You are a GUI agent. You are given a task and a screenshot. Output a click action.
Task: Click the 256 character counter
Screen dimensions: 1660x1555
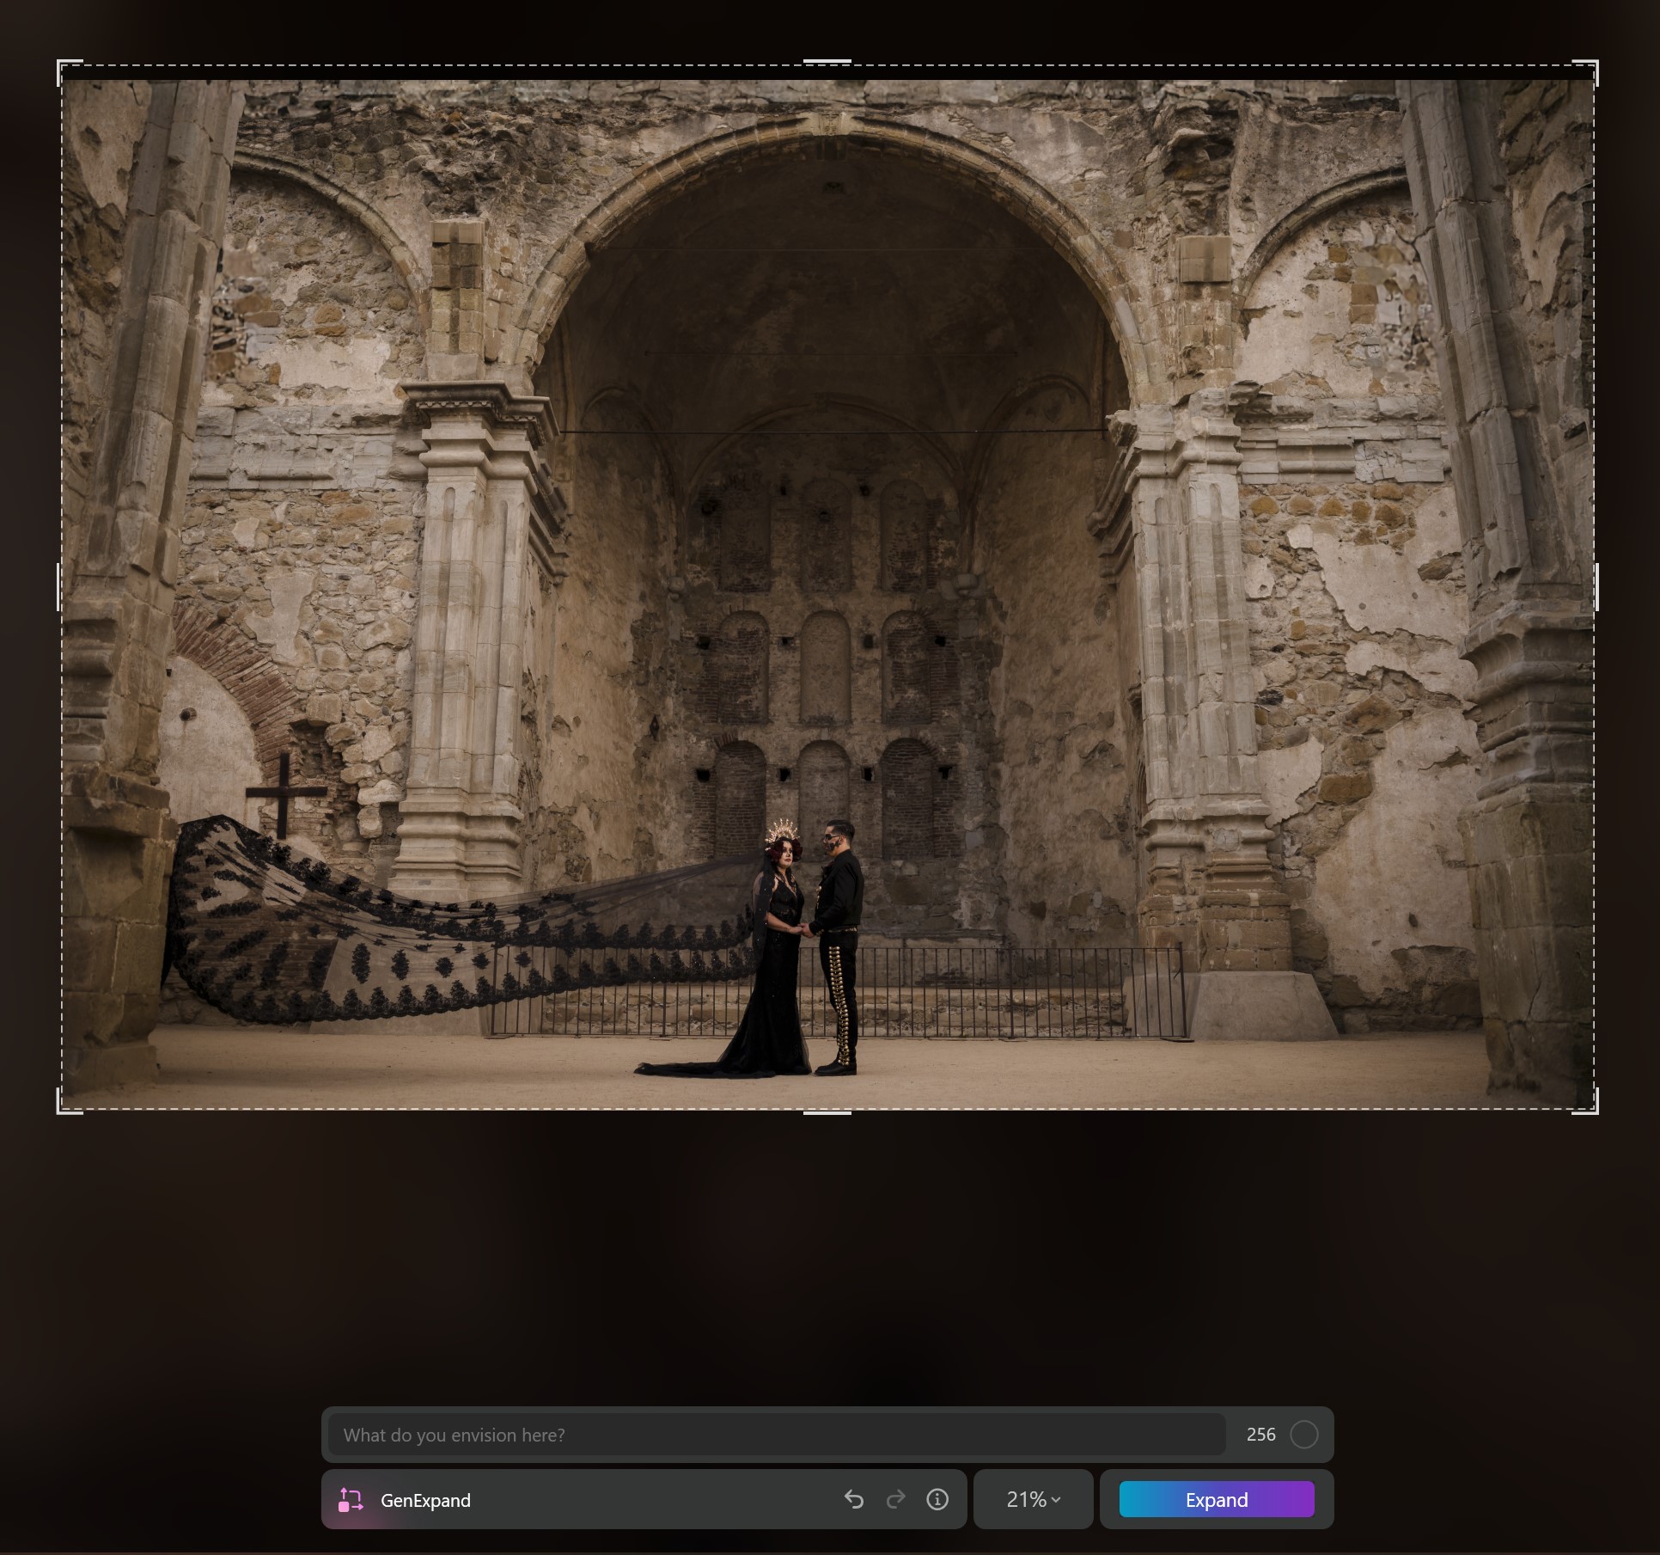click(1260, 1434)
